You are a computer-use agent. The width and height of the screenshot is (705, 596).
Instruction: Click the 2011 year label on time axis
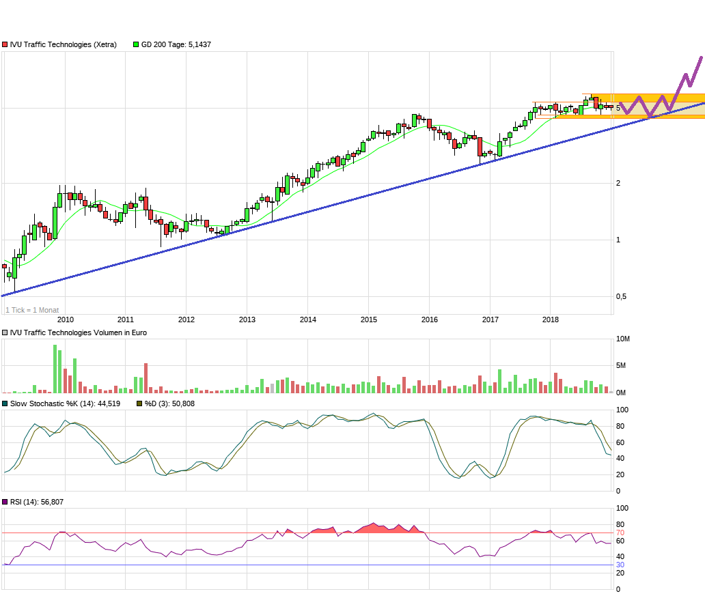(x=126, y=320)
